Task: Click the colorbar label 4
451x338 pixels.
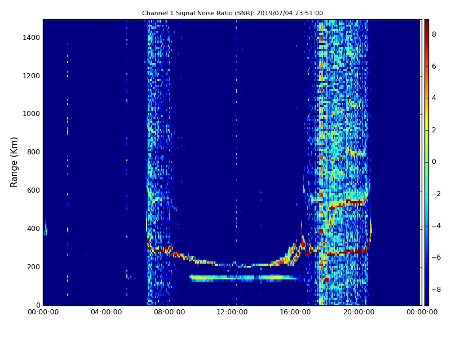Action: point(434,98)
